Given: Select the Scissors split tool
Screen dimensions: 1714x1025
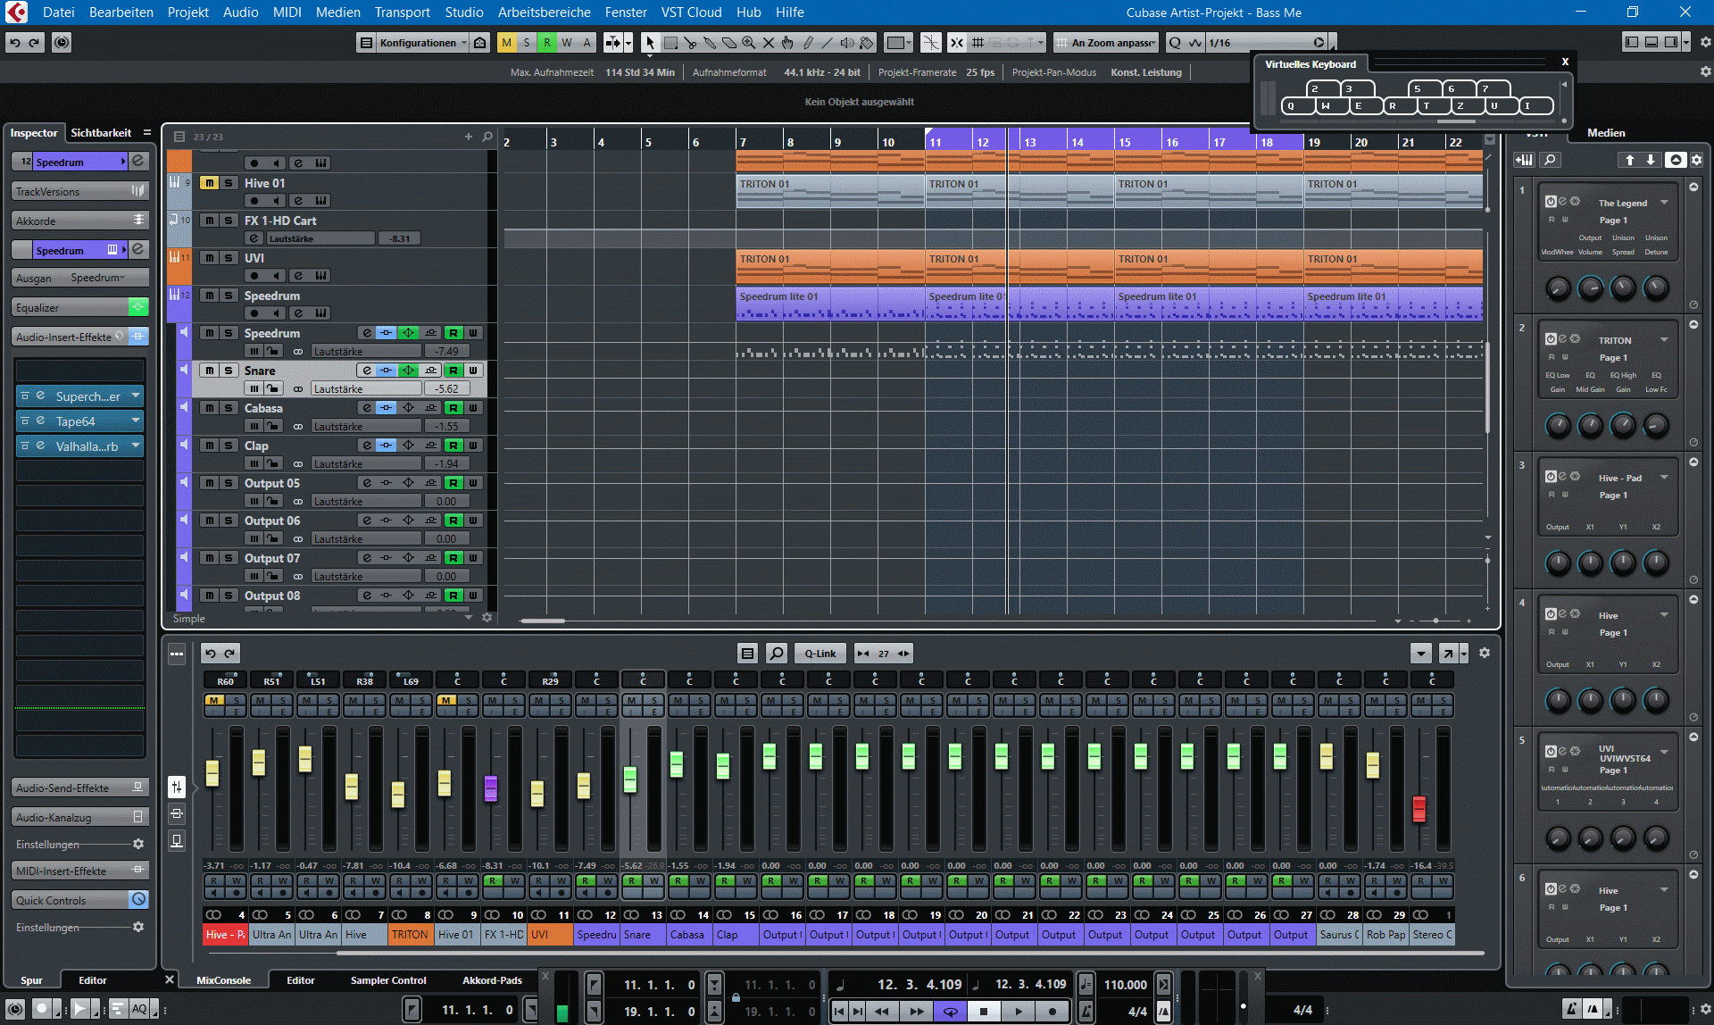Looking at the screenshot, I should [690, 43].
